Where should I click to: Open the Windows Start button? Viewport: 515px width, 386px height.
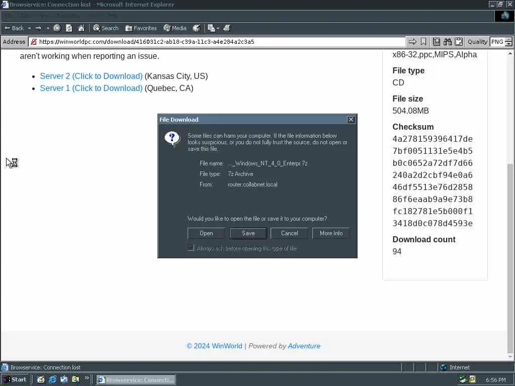click(15, 380)
